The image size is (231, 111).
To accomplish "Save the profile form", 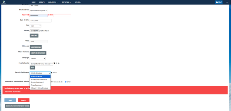I will coord(10,100).
